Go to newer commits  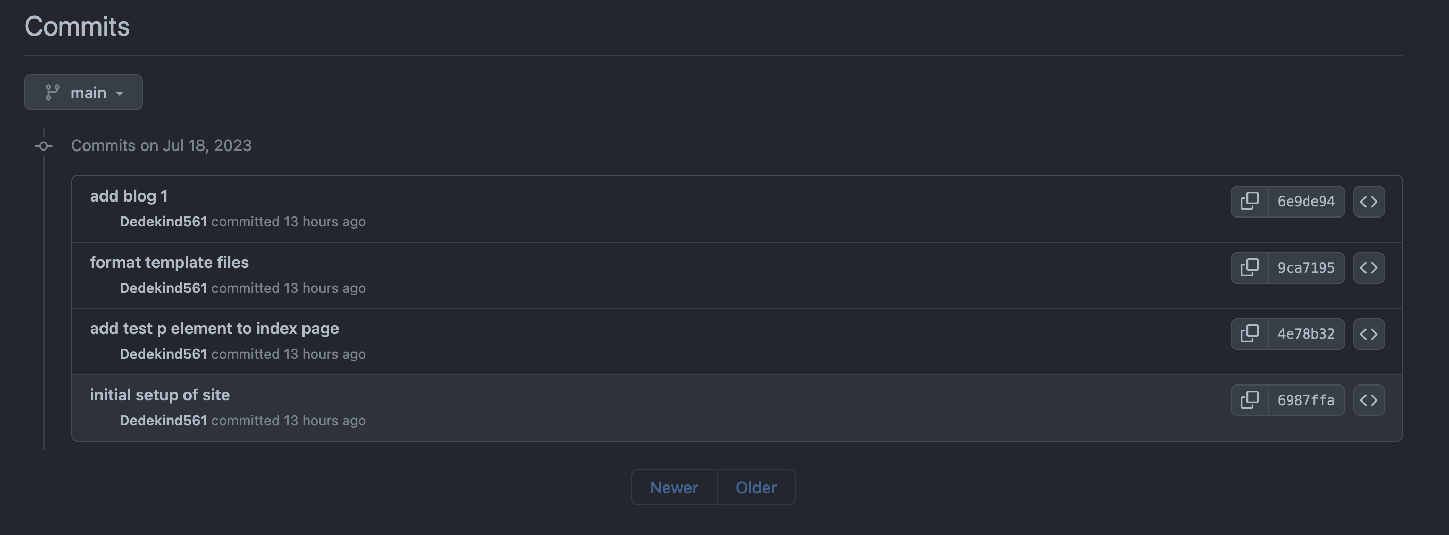pos(674,487)
